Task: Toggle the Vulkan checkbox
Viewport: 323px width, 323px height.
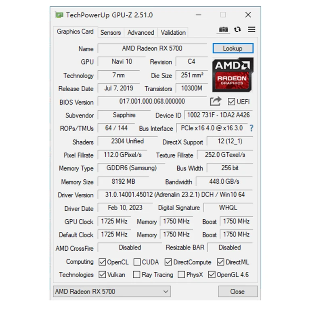Action: (102, 275)
